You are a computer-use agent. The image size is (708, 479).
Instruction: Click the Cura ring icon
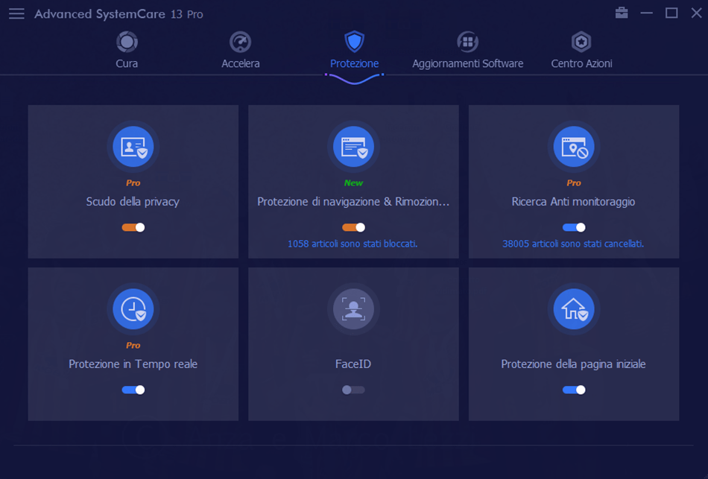pyautogui.click(x=127, y=42)
